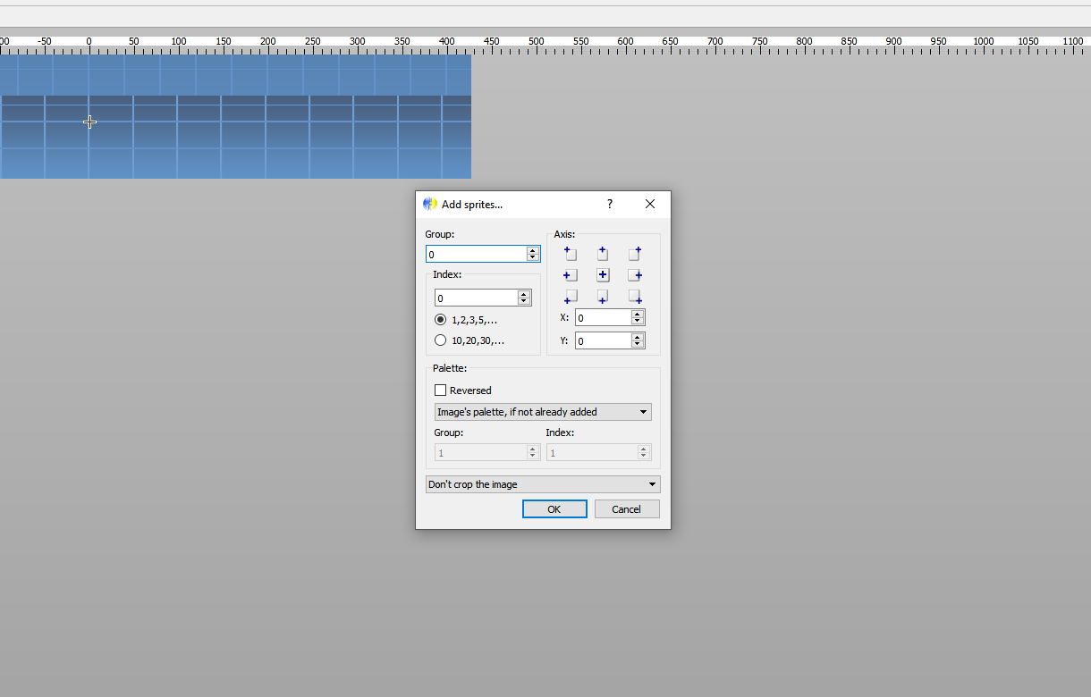1091x697 pixels.
Task: Open the Don't crop the image dropdown
Action: (x=543, y=484)
